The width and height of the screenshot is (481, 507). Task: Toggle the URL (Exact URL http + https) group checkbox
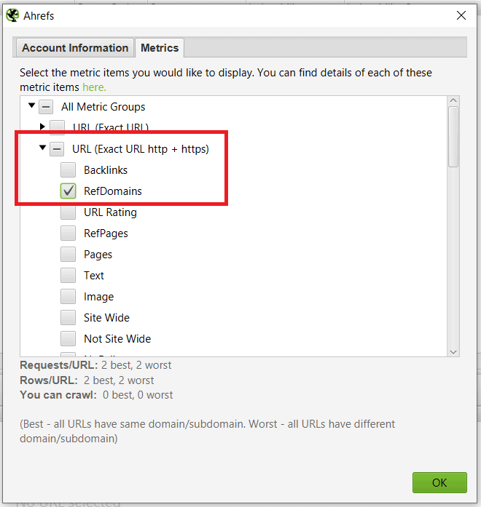pos(57,149)
